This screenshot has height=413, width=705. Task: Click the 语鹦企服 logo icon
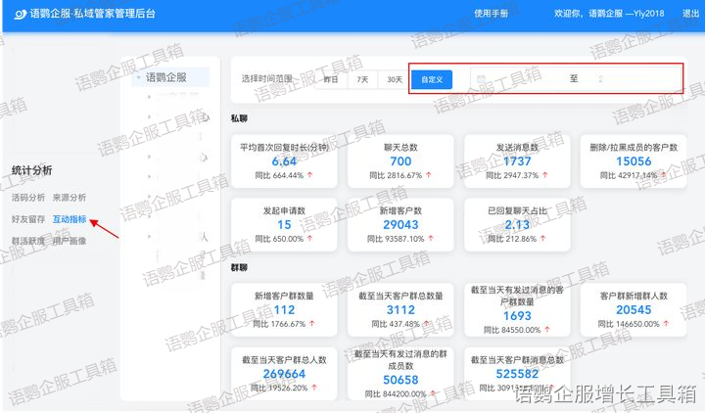click(x=20, y=15)
